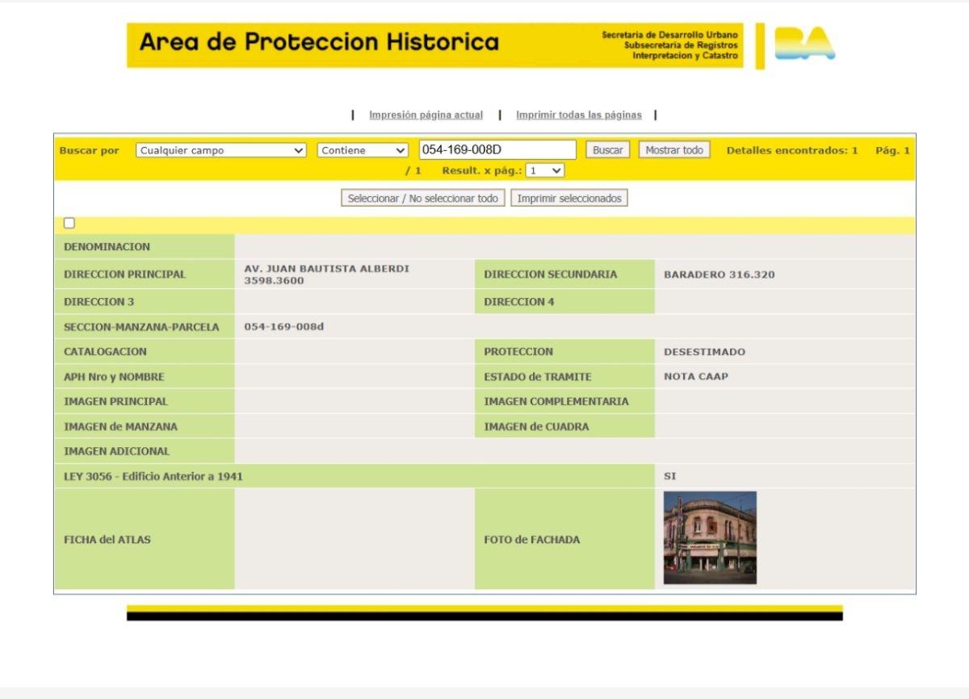Click the 'Mostrar todo' button

click(674, 150)
